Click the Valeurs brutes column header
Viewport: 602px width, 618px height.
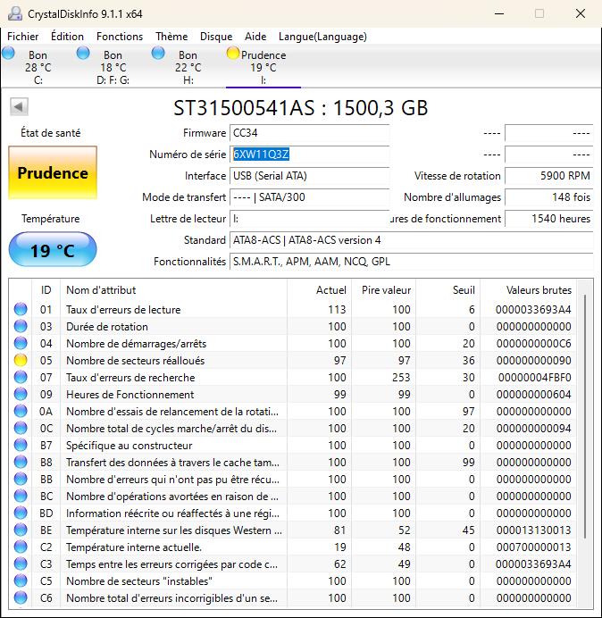coord(539,290)
